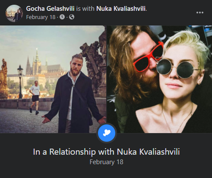
Task: Click the February 18 timestamp under the name
Action: click(41, 17)
